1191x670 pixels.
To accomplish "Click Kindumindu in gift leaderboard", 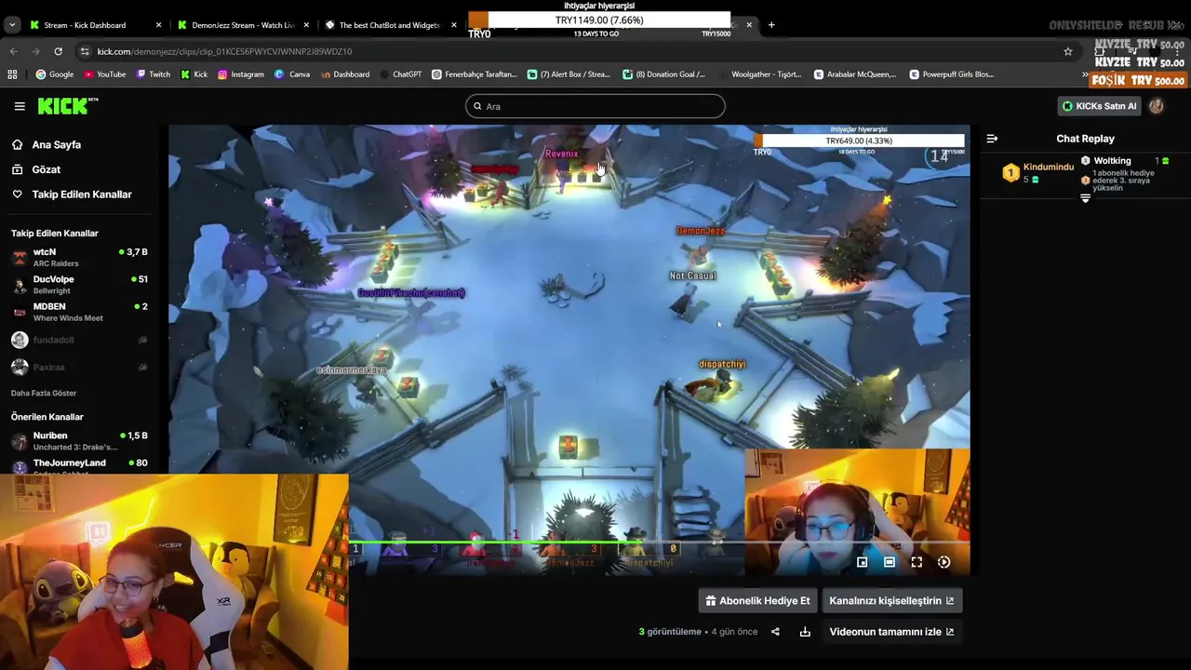I will click(1038, 172).
